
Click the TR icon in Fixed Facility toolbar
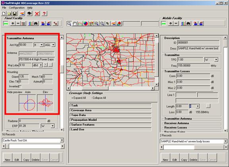click(55, 23)
